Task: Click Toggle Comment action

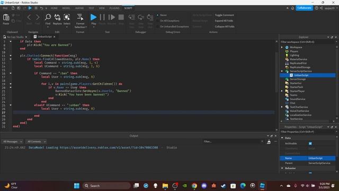Action: [x=224, y=15]
